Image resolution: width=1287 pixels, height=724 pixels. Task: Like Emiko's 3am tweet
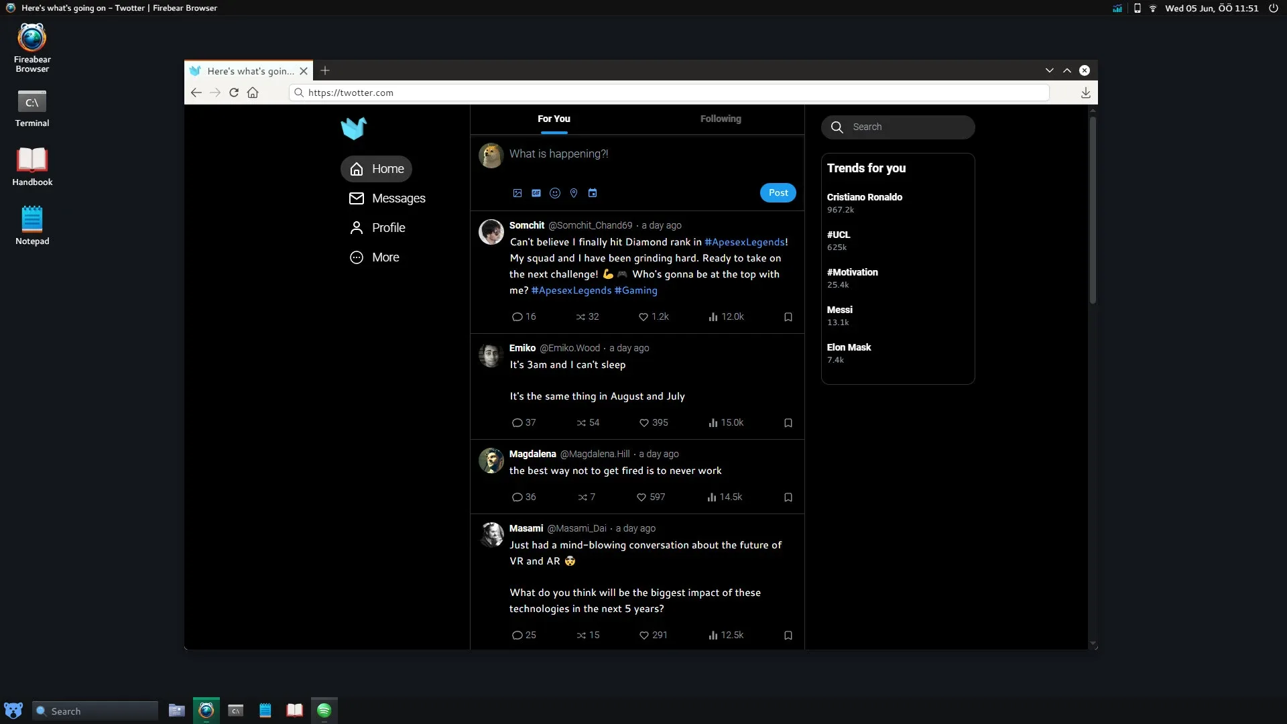click(x=643, y=422)
